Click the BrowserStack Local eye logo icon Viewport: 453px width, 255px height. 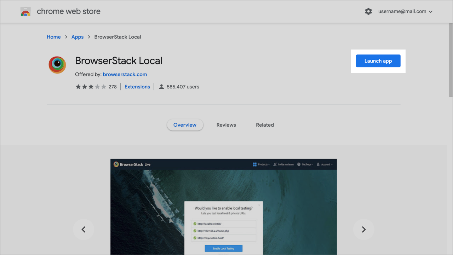coord(57,65)
